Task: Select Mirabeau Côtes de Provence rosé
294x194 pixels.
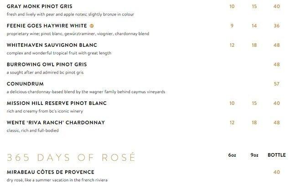Action: click(x=51, y=172)
